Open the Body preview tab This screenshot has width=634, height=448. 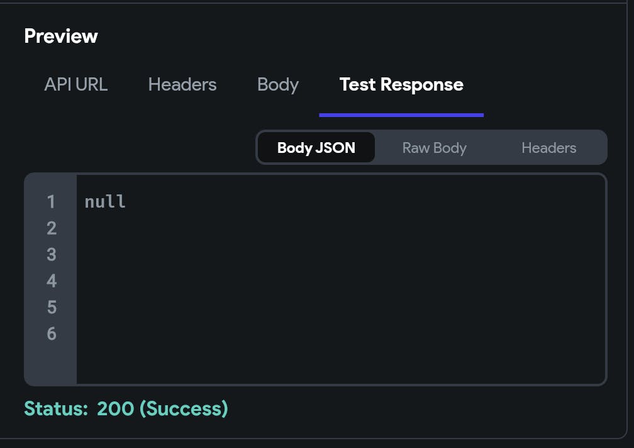pyautogui.click(x=278, y=85)
